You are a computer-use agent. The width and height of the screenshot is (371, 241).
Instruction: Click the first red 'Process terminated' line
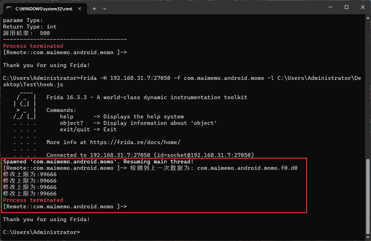(x=33, y=46)
